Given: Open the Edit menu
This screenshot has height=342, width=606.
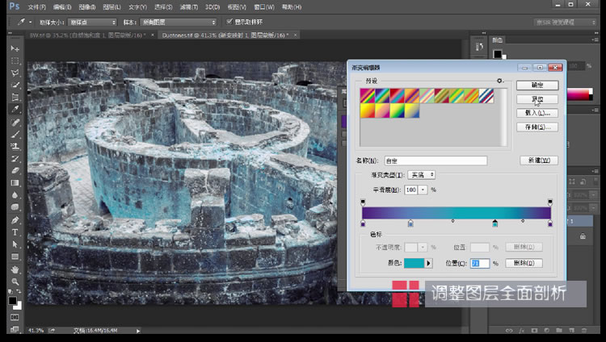Looking at the screenshot, I should (62, 7).
